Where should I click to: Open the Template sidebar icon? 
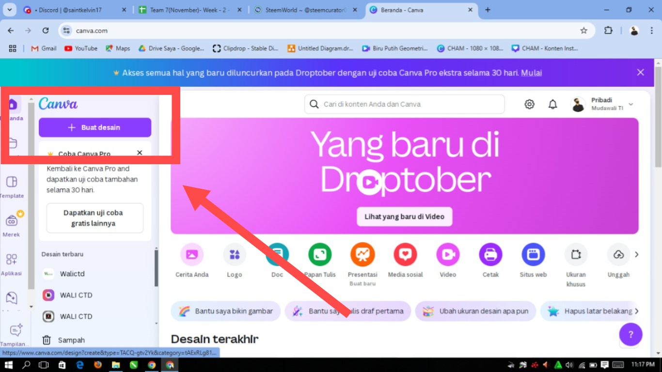[12, 182]
